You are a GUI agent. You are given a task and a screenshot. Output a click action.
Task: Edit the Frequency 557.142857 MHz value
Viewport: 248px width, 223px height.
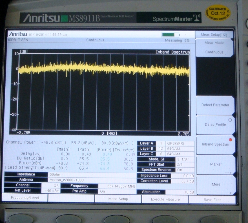117,186
